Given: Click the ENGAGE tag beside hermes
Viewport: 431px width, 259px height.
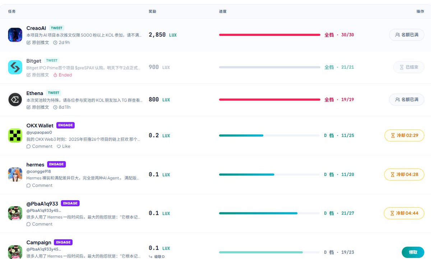Looking at the screenshot, I should coord(56,164).
